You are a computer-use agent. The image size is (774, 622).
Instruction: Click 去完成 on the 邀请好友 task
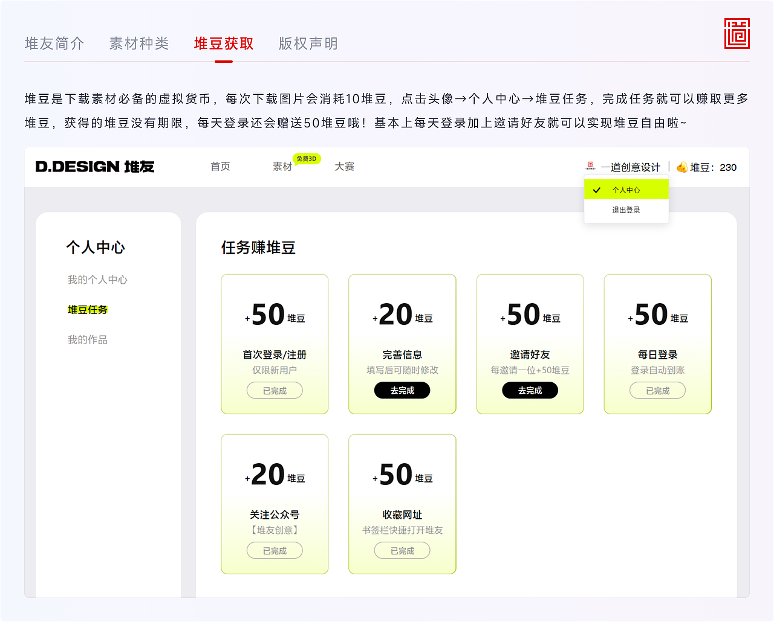[x=530, y=390]
